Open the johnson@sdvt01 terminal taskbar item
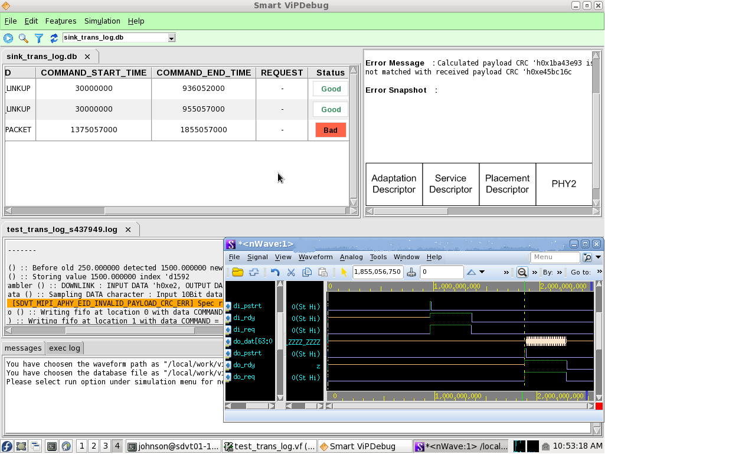 [174, 446]
